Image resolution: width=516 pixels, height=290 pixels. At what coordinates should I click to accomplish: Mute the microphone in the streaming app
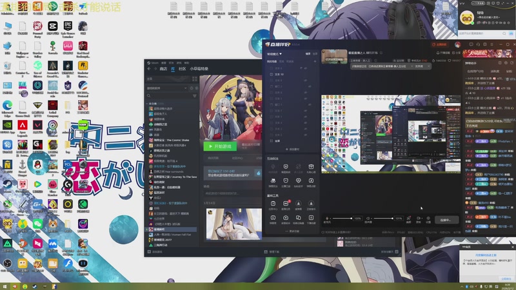pyautogui.click(x=327, y=218)
